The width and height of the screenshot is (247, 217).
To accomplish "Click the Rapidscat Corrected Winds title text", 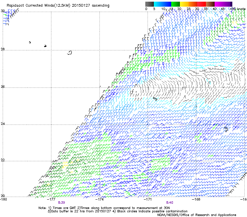I will click(x=58, y=6).
